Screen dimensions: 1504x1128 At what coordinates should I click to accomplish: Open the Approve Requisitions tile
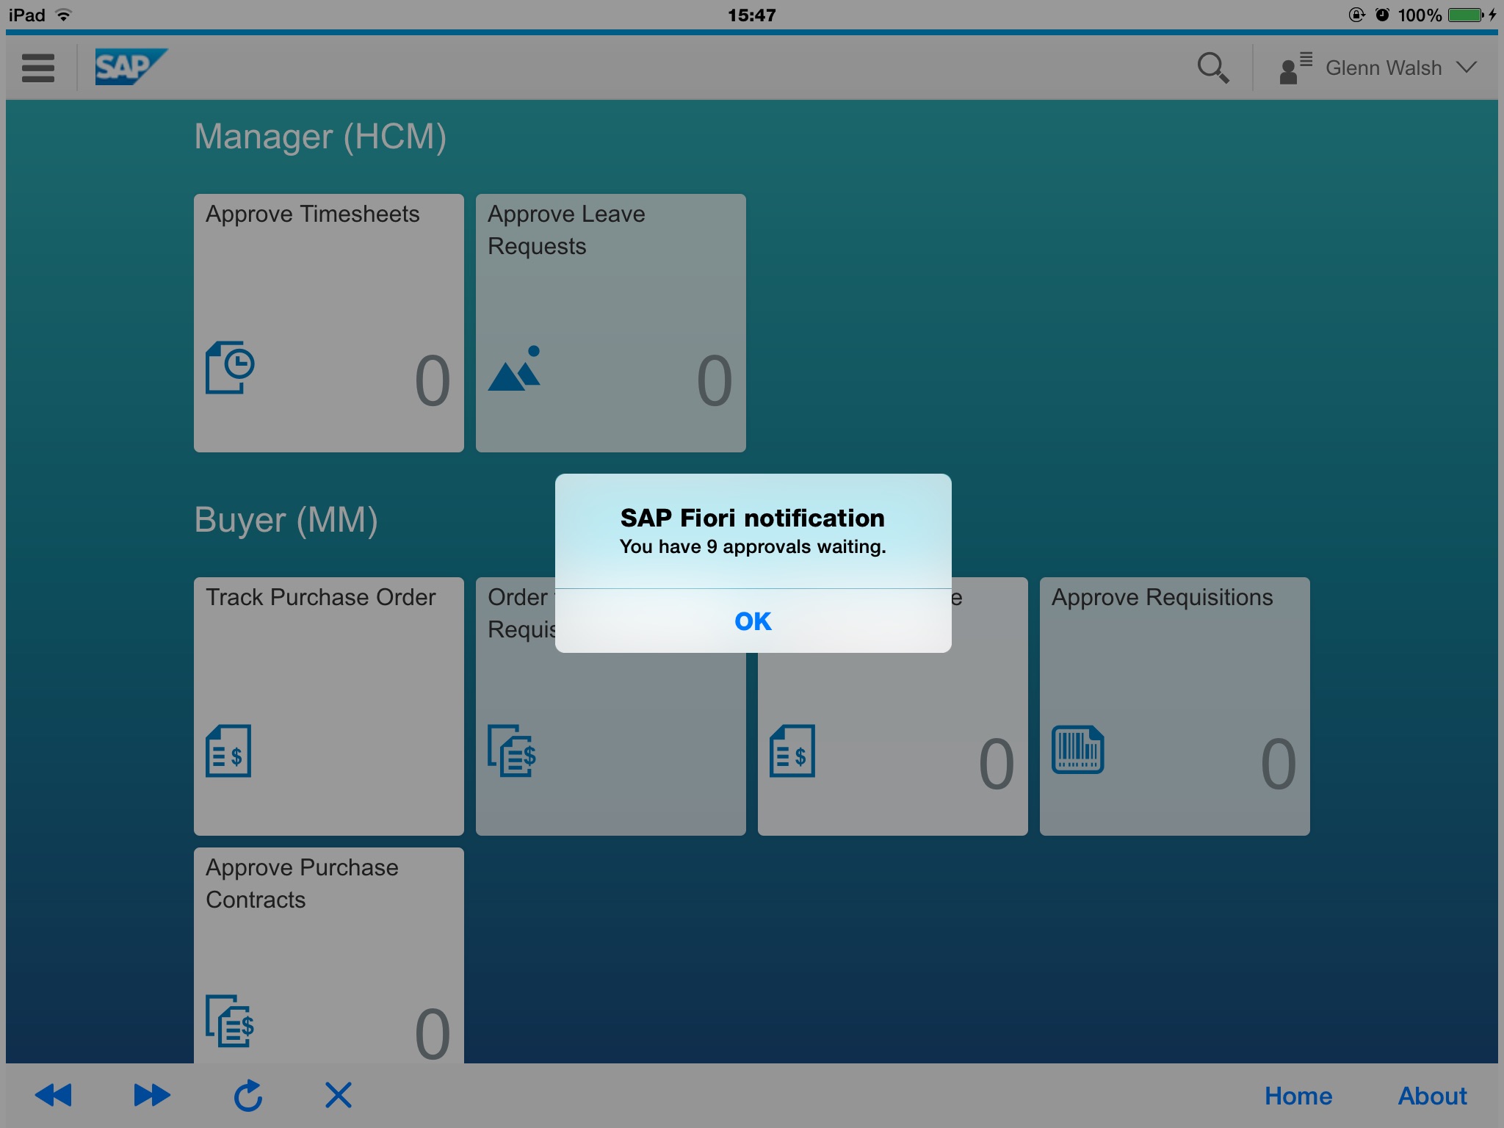tap(1174, 706)
